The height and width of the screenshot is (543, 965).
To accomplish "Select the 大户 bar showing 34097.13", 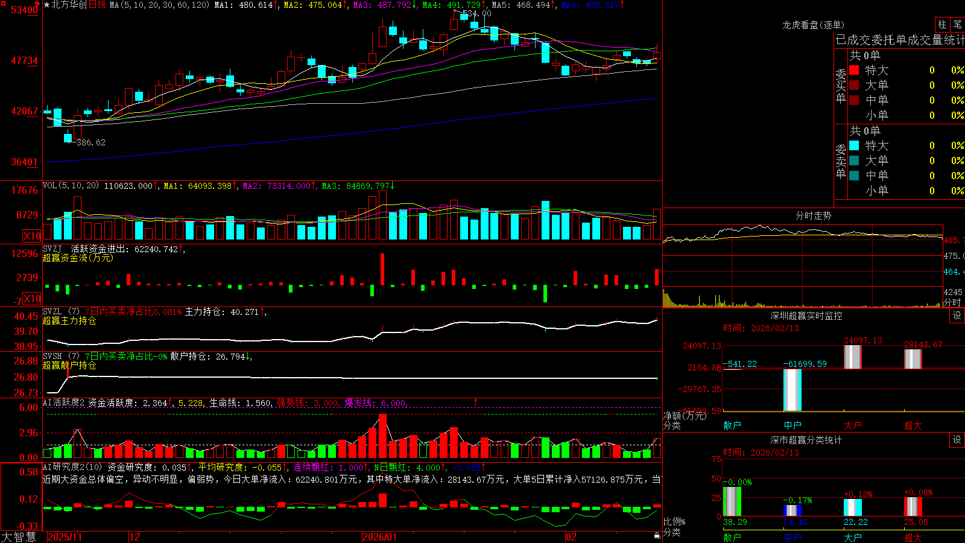I will pos(853,357).
